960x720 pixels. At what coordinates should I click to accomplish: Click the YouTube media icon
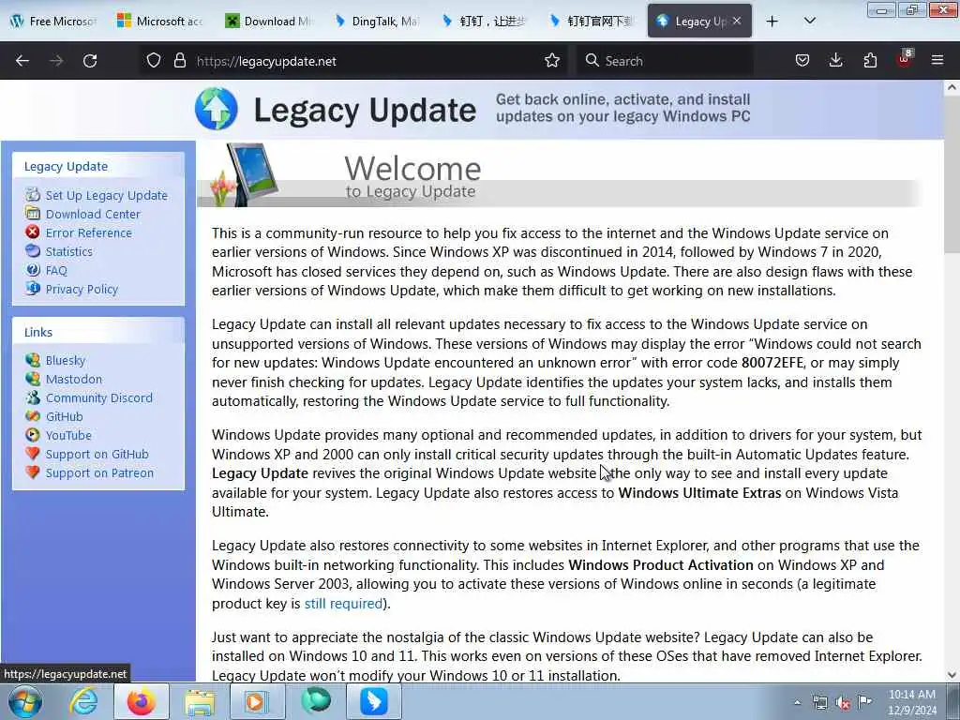pyautogui.click(x=33, y=435)
